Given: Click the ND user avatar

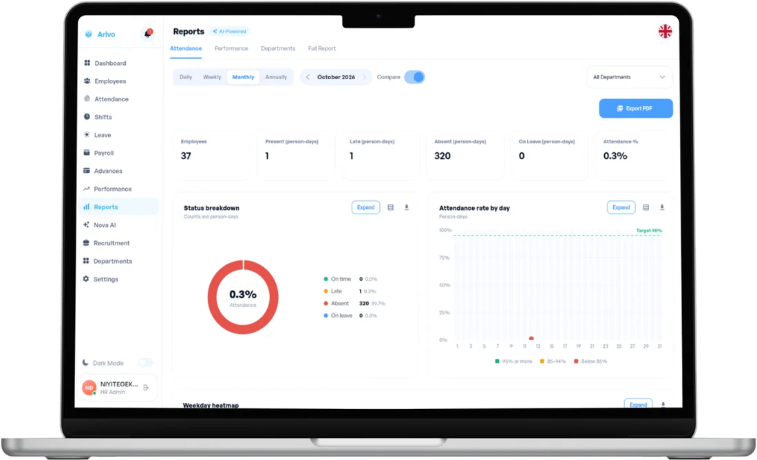Looking at the screenshot, I should [x=89, y=388].
